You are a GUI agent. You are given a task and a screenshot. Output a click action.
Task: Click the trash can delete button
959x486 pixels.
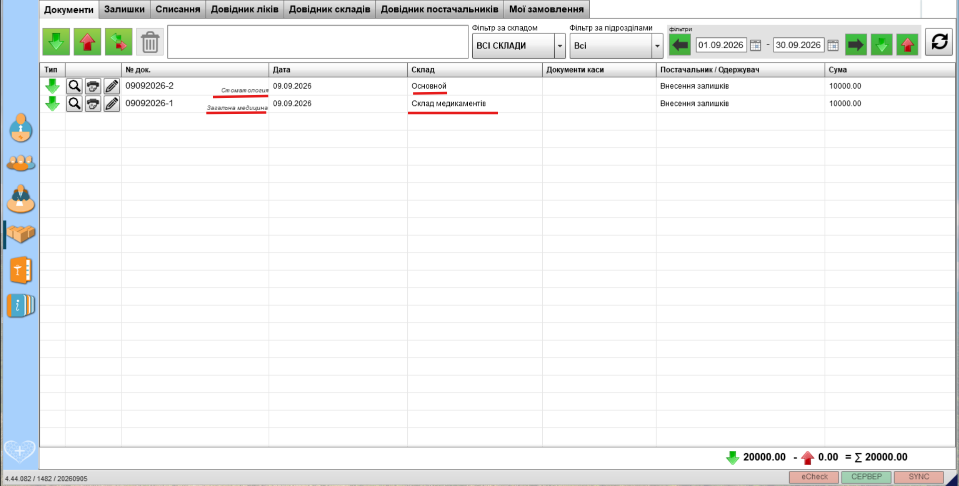(150, 42)
